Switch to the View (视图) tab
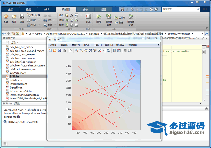Screen dimensions: 211x148 (x=103, y=9)
